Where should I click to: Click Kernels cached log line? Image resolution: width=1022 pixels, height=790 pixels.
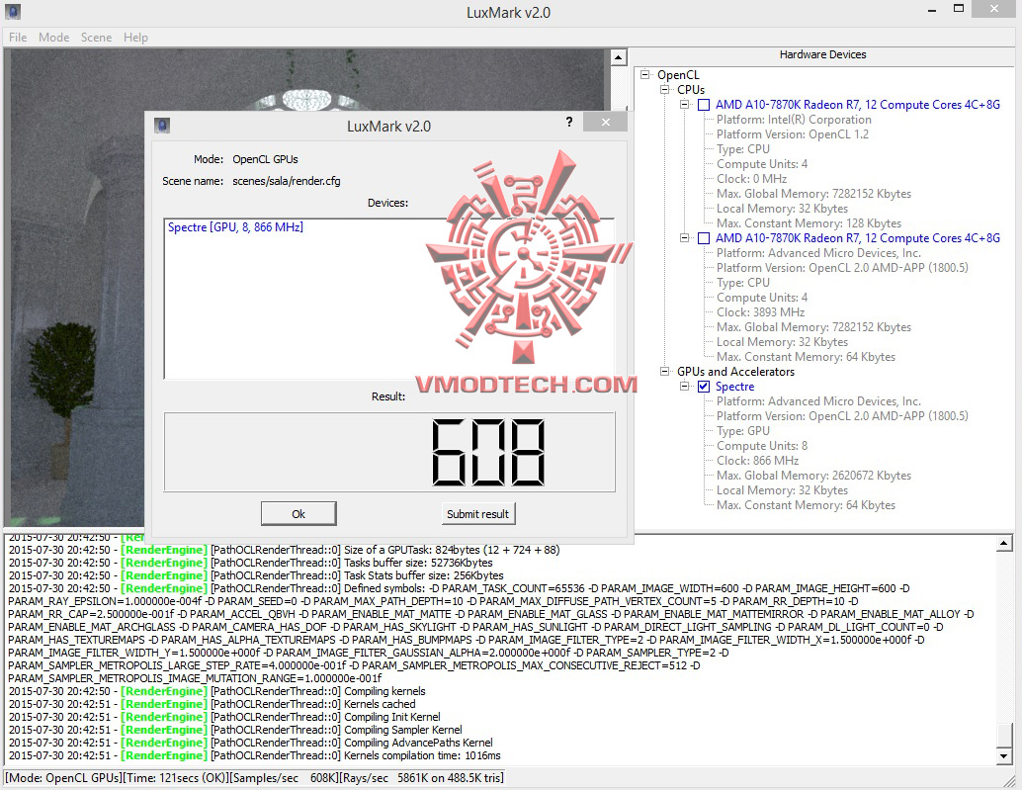[x=212, y=704]
